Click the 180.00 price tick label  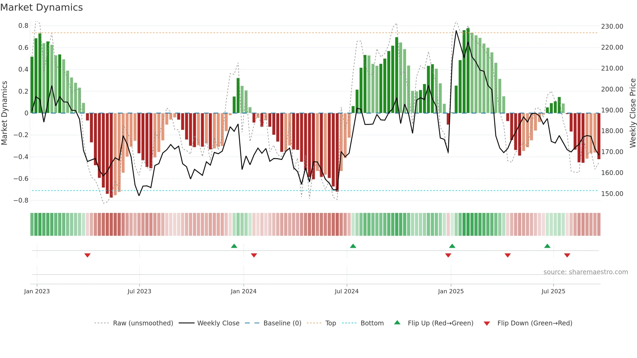612,131
